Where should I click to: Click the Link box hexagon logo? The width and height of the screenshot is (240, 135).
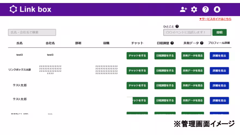[x=13, y=10]
